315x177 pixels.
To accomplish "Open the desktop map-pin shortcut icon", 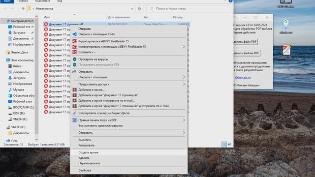I will [286, 25].
